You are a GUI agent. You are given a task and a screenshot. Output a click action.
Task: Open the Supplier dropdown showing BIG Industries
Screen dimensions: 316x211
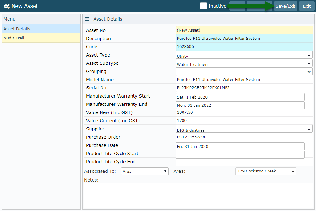244,129
